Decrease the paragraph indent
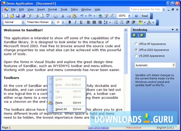Viewport: 181px width, 131px height. pos(127,22)
